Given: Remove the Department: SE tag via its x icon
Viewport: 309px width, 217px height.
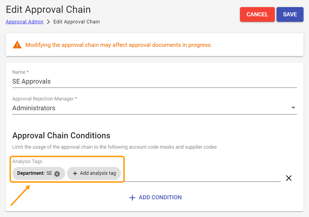Looking at the screenshot, I should (57, 173).
